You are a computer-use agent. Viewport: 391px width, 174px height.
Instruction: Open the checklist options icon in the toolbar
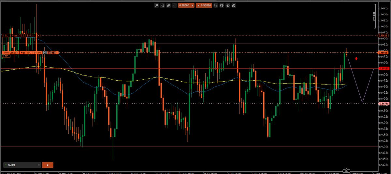point(215,6)
